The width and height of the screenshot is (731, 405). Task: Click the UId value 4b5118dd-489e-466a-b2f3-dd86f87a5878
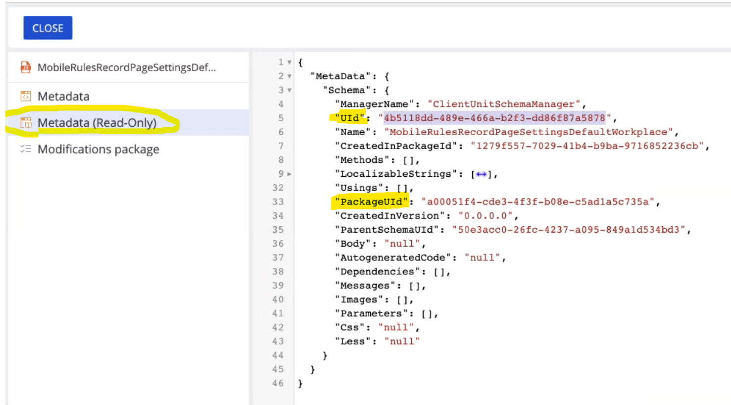point(495,118)
